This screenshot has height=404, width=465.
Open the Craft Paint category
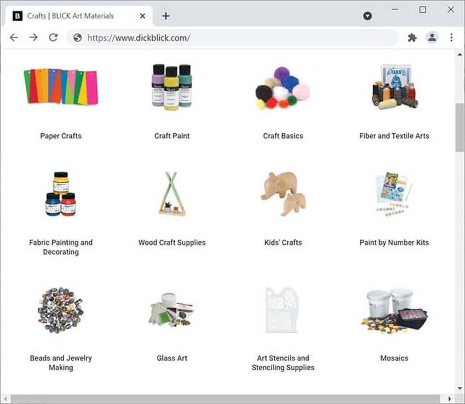tap(172, 135)
